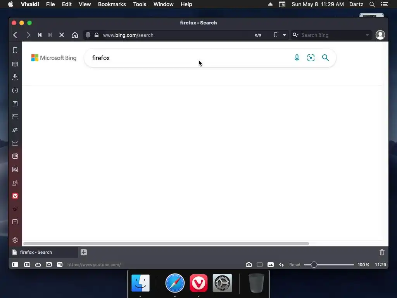Go back to the previous page

coord(15,35)
